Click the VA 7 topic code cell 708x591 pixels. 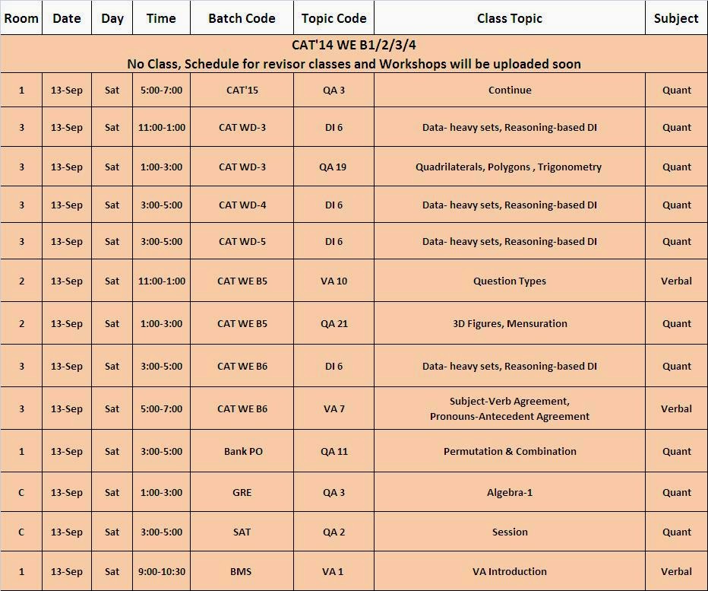click(333, 408)
